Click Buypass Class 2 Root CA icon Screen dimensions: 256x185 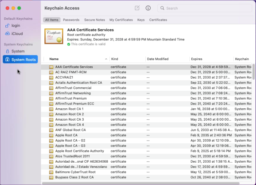(x=51, y=177)
